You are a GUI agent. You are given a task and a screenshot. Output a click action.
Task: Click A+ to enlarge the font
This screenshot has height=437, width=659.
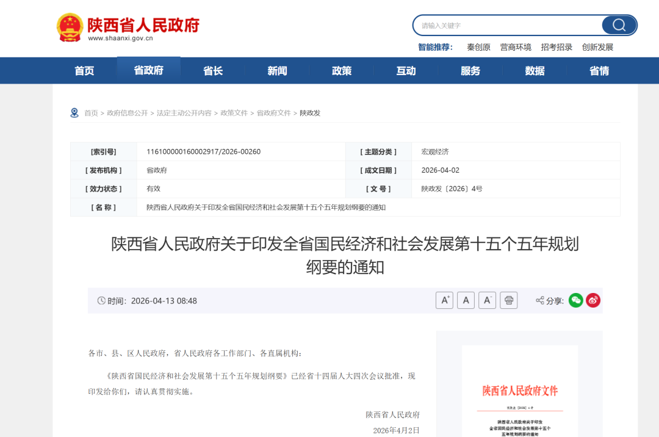(x=444, y=300)
